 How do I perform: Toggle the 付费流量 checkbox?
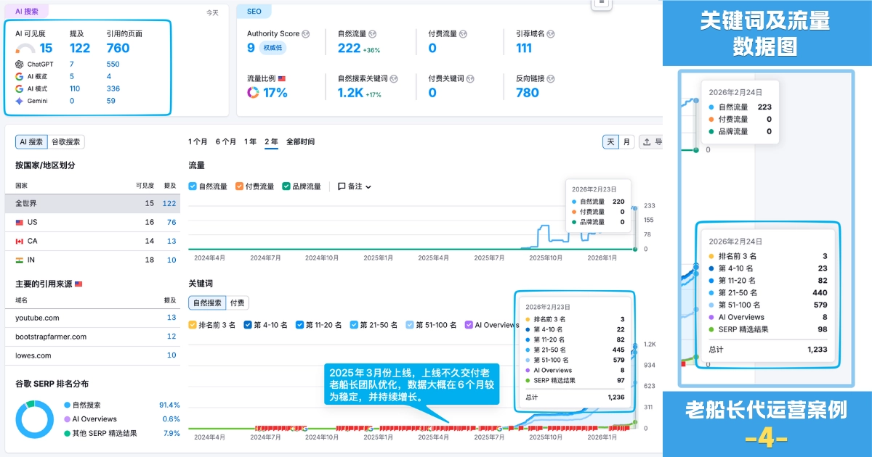240,186
